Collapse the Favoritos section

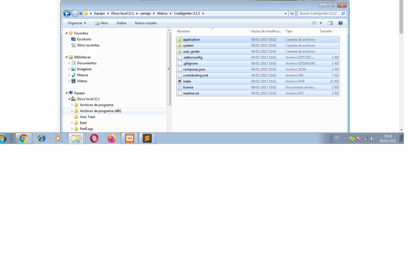[x=66, y=33]
